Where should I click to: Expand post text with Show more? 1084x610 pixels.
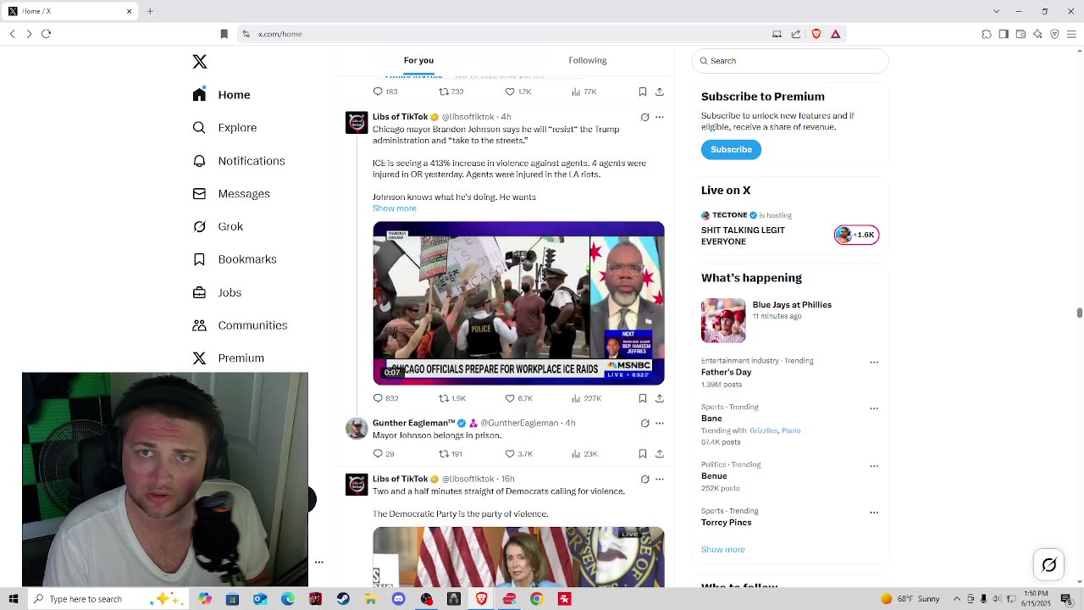tap(395, 208)
